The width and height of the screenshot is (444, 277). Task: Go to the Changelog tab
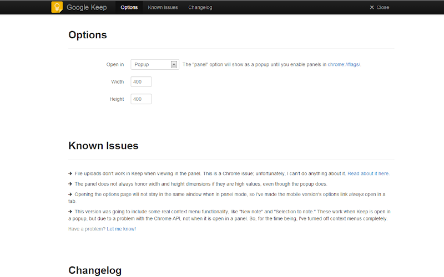[x=200, y=8]
